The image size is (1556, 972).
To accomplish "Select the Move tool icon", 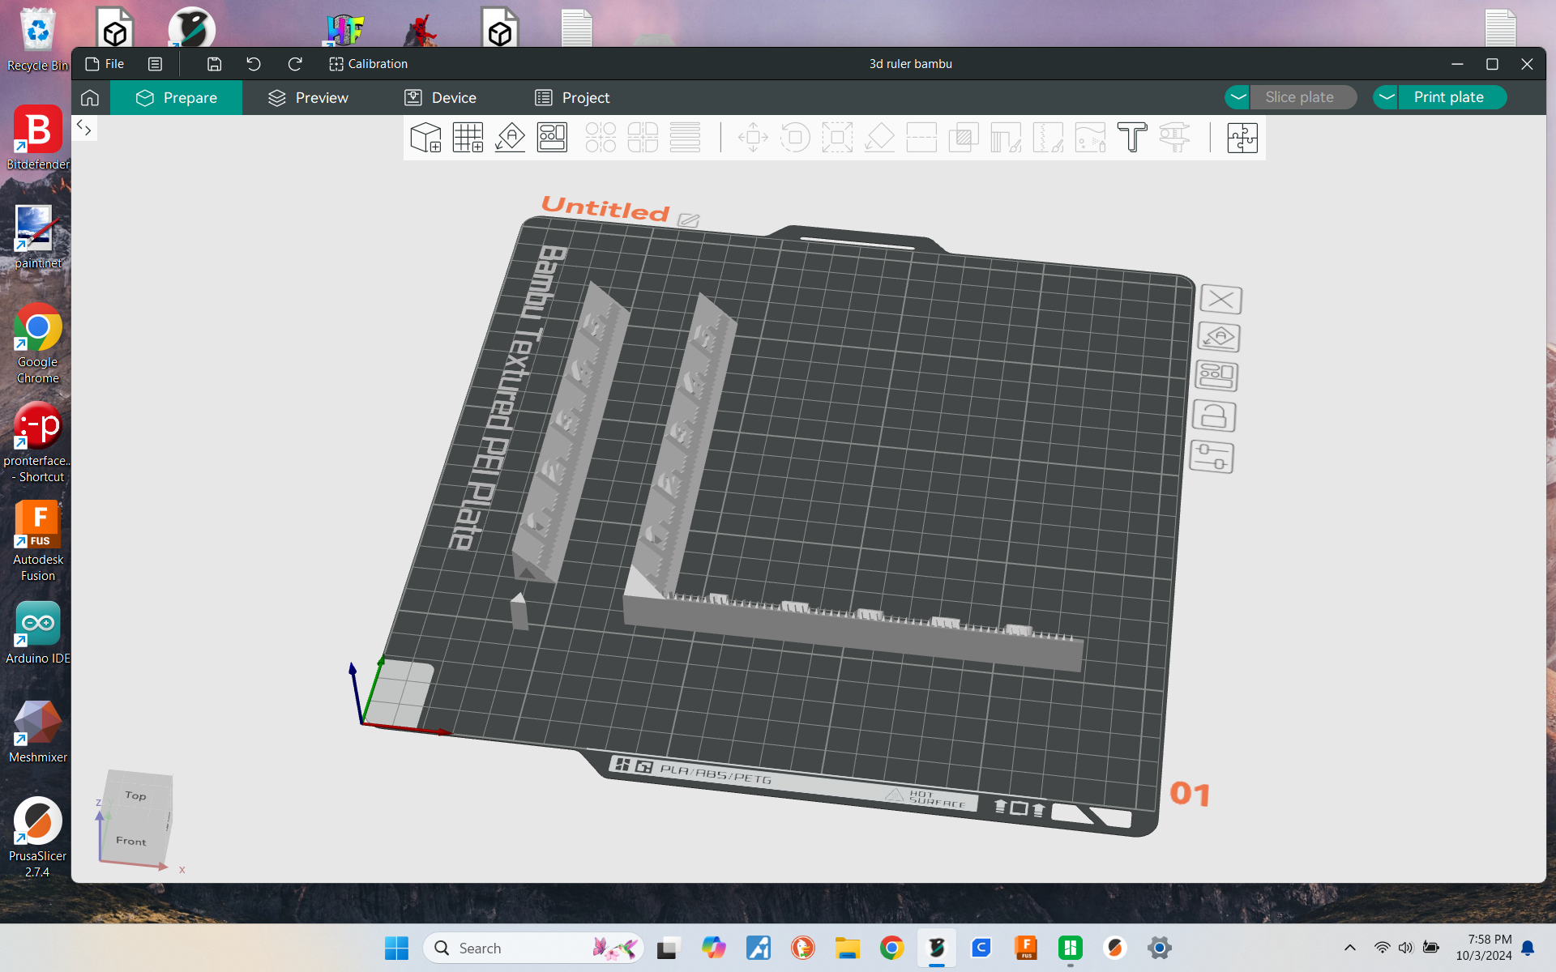I will 753,138.
